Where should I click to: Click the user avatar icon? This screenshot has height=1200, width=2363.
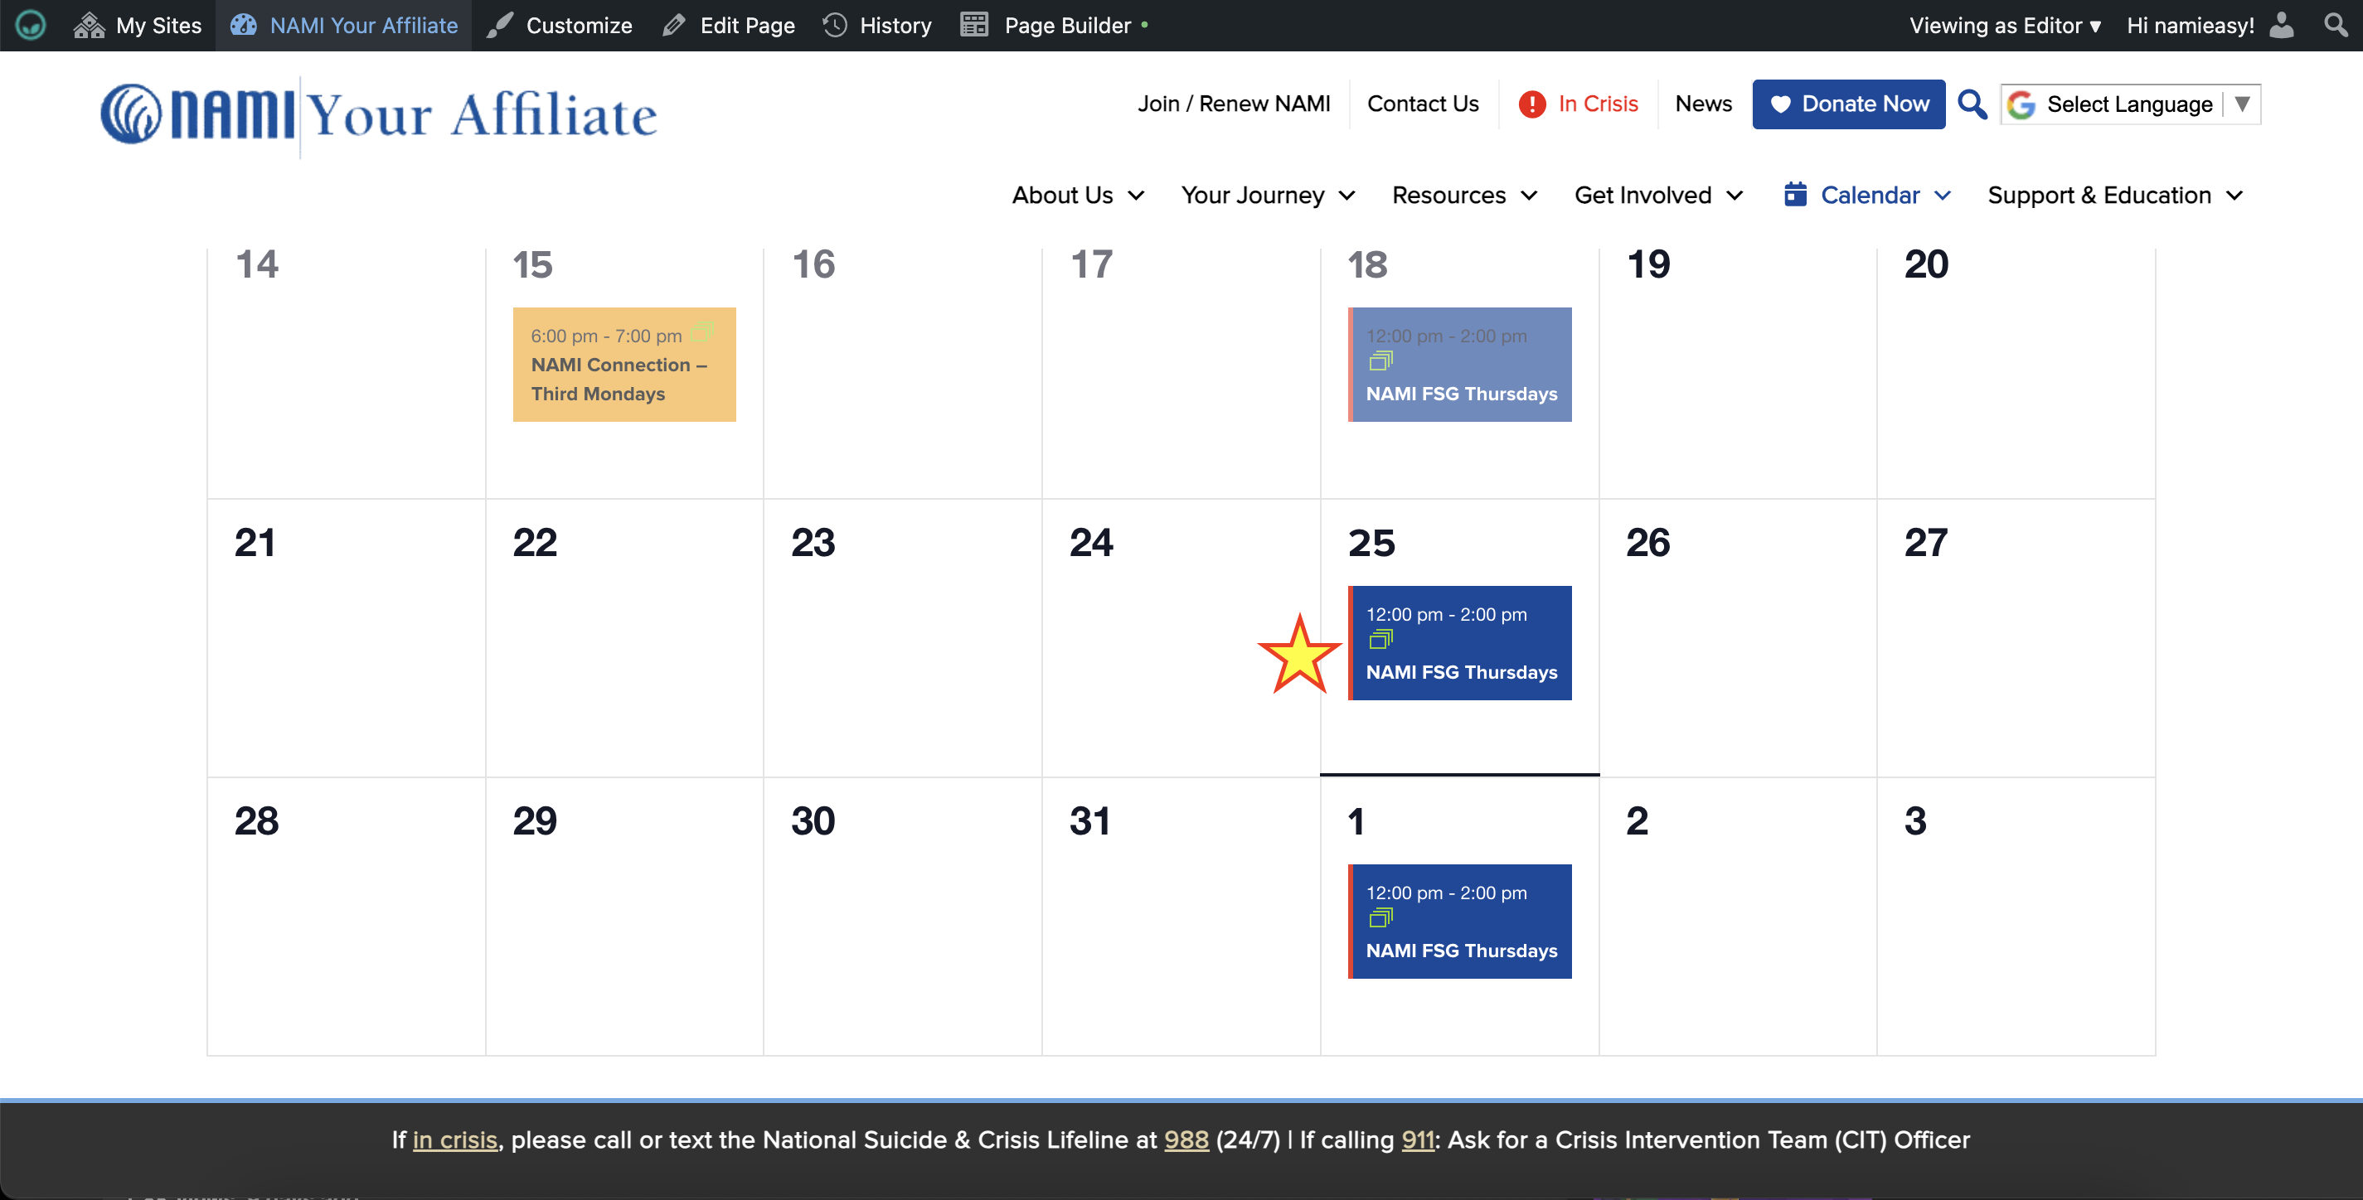tap(2282, 25)
